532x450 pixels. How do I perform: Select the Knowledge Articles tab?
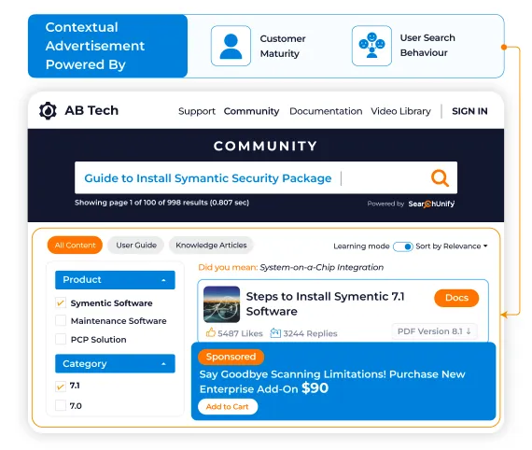(x=211, y=245)
